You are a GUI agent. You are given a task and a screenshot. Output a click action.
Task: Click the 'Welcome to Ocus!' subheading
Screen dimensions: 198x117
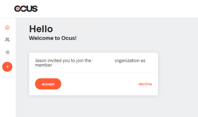53,38
